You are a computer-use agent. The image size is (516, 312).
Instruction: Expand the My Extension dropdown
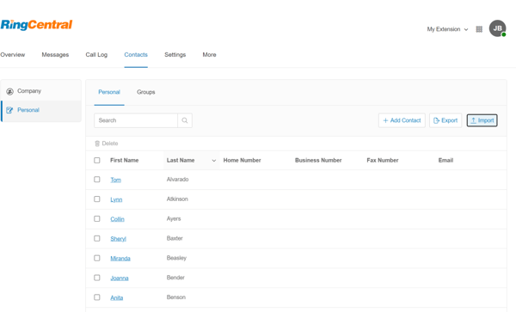(x=447, y=29)
